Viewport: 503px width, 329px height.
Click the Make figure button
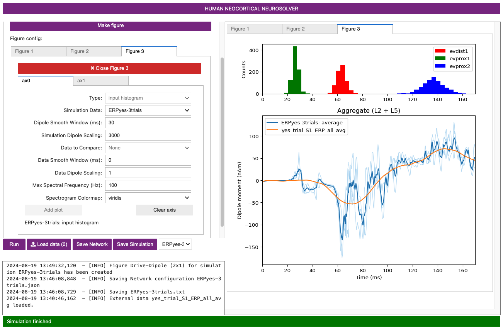pyautogui.click(x=110, y=25)
